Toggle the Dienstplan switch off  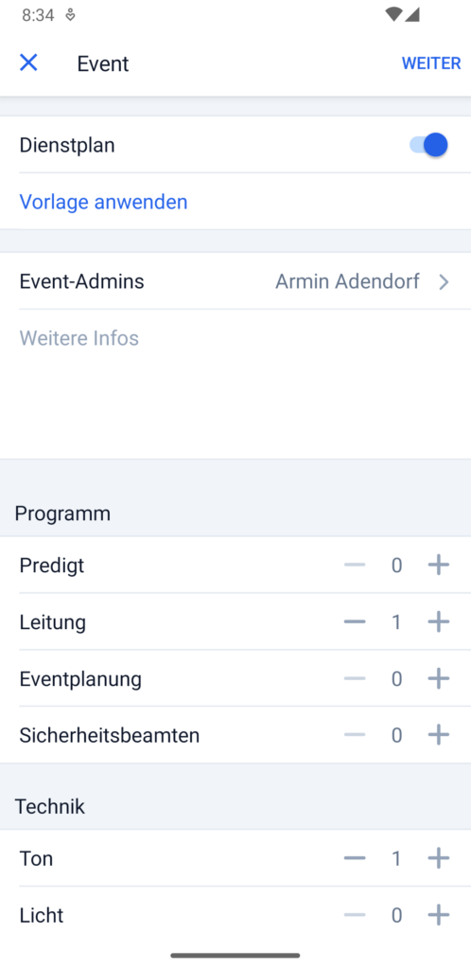pyautogui.click(x=428, y=145)
